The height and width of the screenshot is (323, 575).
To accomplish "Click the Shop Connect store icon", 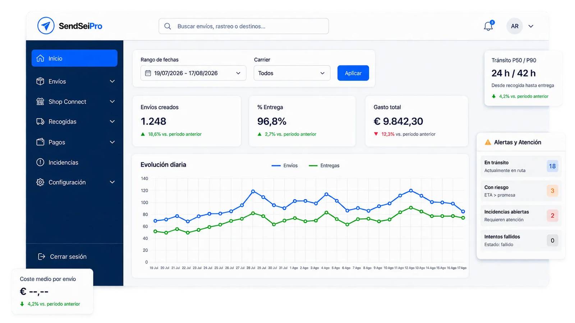I will coord(40,102).
